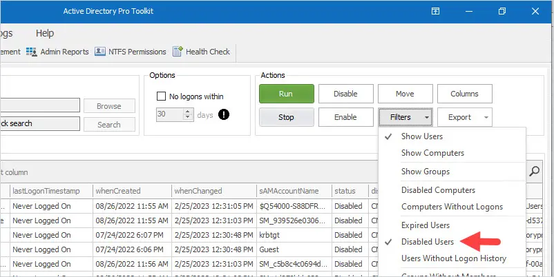Screen dimensions: 554x277
Task: Sort by whenChanged column header
Action: click(x=214, y=191)
